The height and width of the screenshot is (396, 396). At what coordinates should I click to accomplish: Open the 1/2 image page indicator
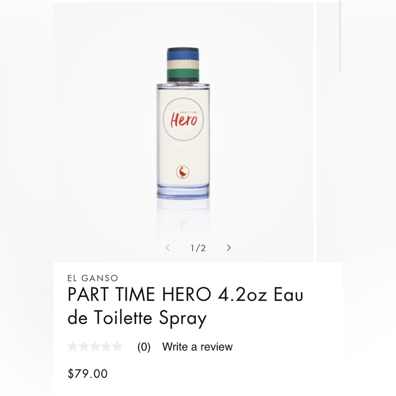coord(198,248)
